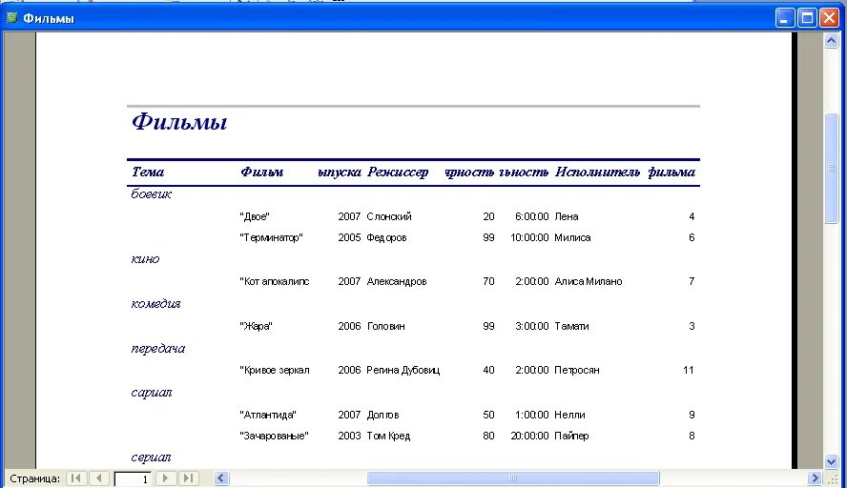Click the film name "Зачарованые"
Viewport: 847px width, 488px height.
[x=274, y=437]
